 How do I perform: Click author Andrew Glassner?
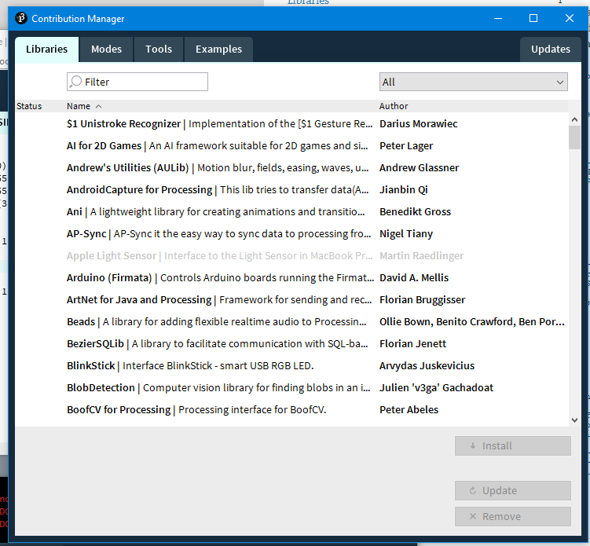[420, 168]
